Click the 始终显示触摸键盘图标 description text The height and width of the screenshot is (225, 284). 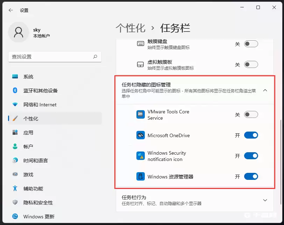[x=169, y=48]
